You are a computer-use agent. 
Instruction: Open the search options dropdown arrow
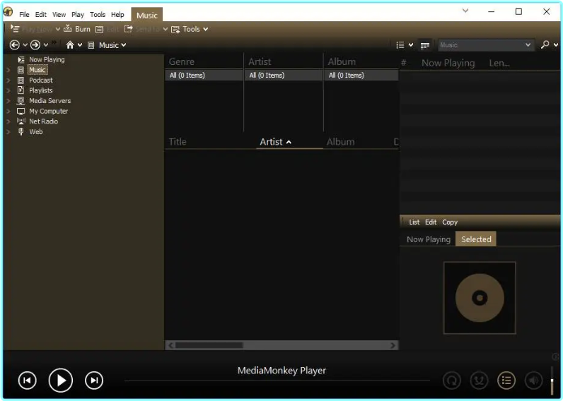(x=556, y=45)
